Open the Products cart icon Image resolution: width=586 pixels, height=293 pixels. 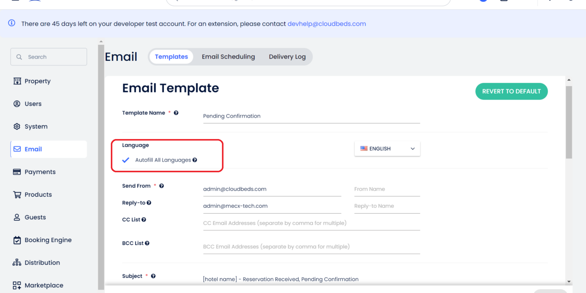[x=17, y=194]
